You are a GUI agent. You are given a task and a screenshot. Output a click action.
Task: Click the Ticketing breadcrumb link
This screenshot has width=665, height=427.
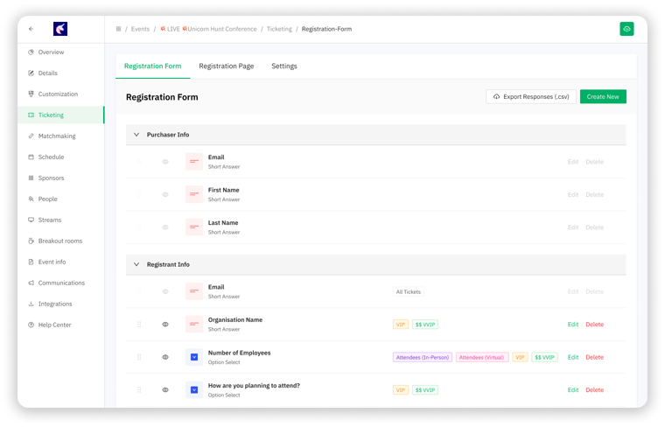pyautogui.click(x=279, y=29)
